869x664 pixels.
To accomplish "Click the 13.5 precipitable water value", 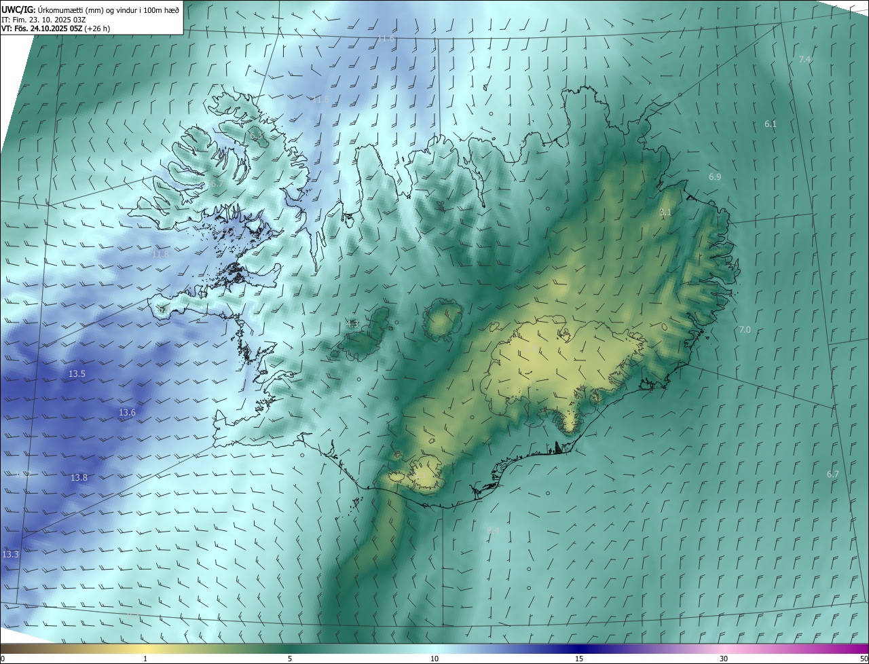I will coord(77,373).
